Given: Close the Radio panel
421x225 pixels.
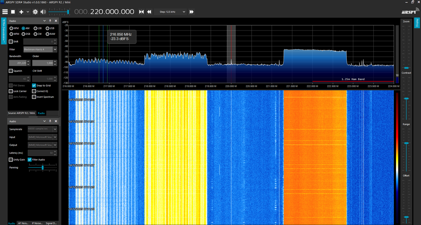Looking at the screenshot, I should 56,21.
